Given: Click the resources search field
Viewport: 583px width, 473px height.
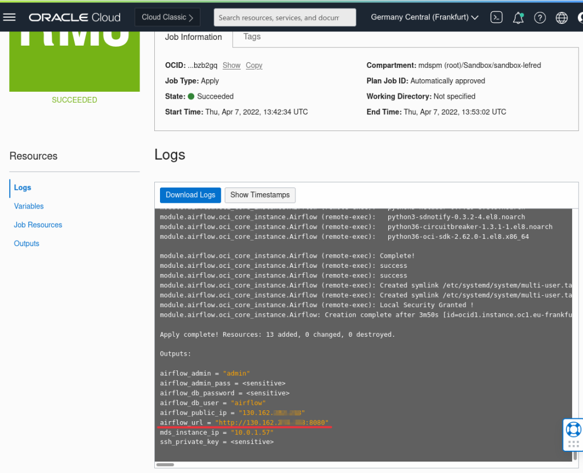Looking at the screenshot, I should [x=285, y=17].
